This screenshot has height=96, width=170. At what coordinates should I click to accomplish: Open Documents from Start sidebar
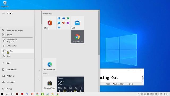(17, 70)
